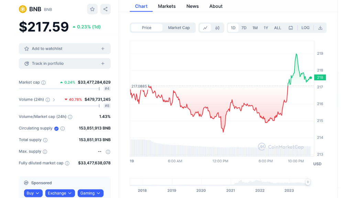Click the timeline range slider handle
Image resolution: width=352 pixels, height=198 pixels.
[308, 182]
